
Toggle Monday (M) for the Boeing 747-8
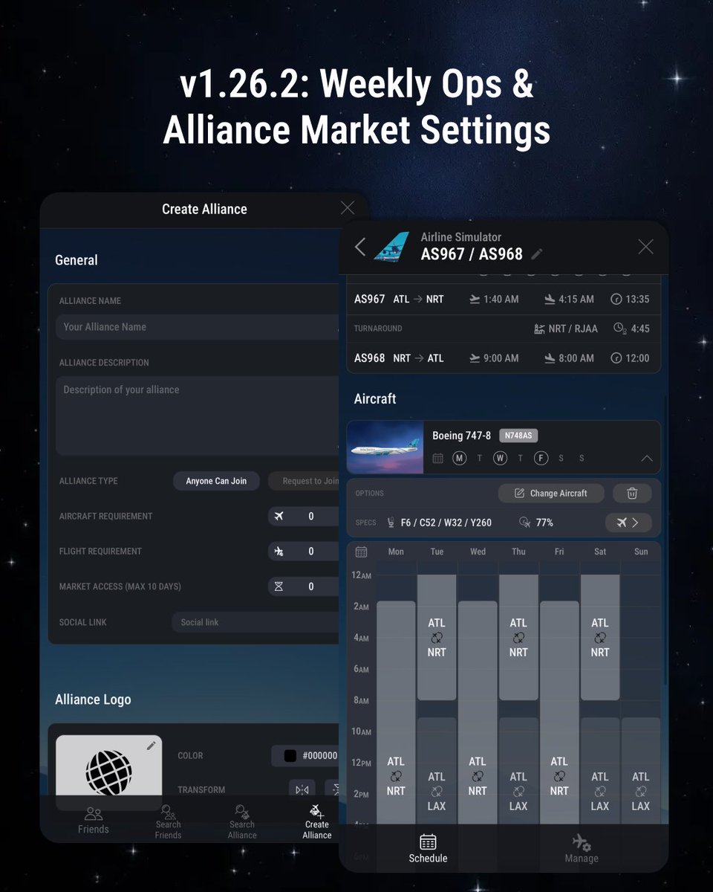[460, 459]
